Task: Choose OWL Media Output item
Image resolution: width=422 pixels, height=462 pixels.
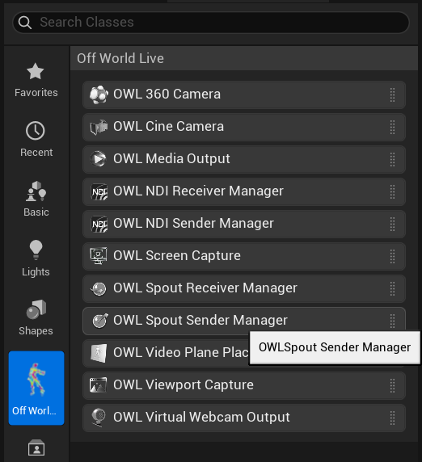Action: 244,159
